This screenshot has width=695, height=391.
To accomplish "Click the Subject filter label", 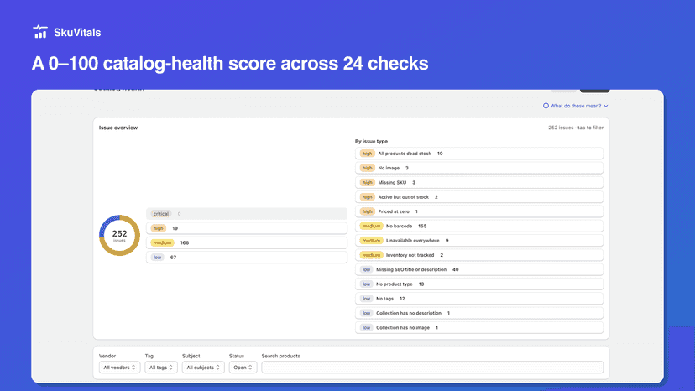I will (x=191, y=356).
